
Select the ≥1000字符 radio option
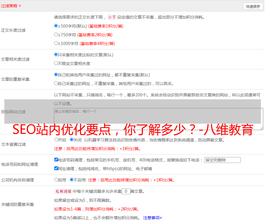[56, 43]
